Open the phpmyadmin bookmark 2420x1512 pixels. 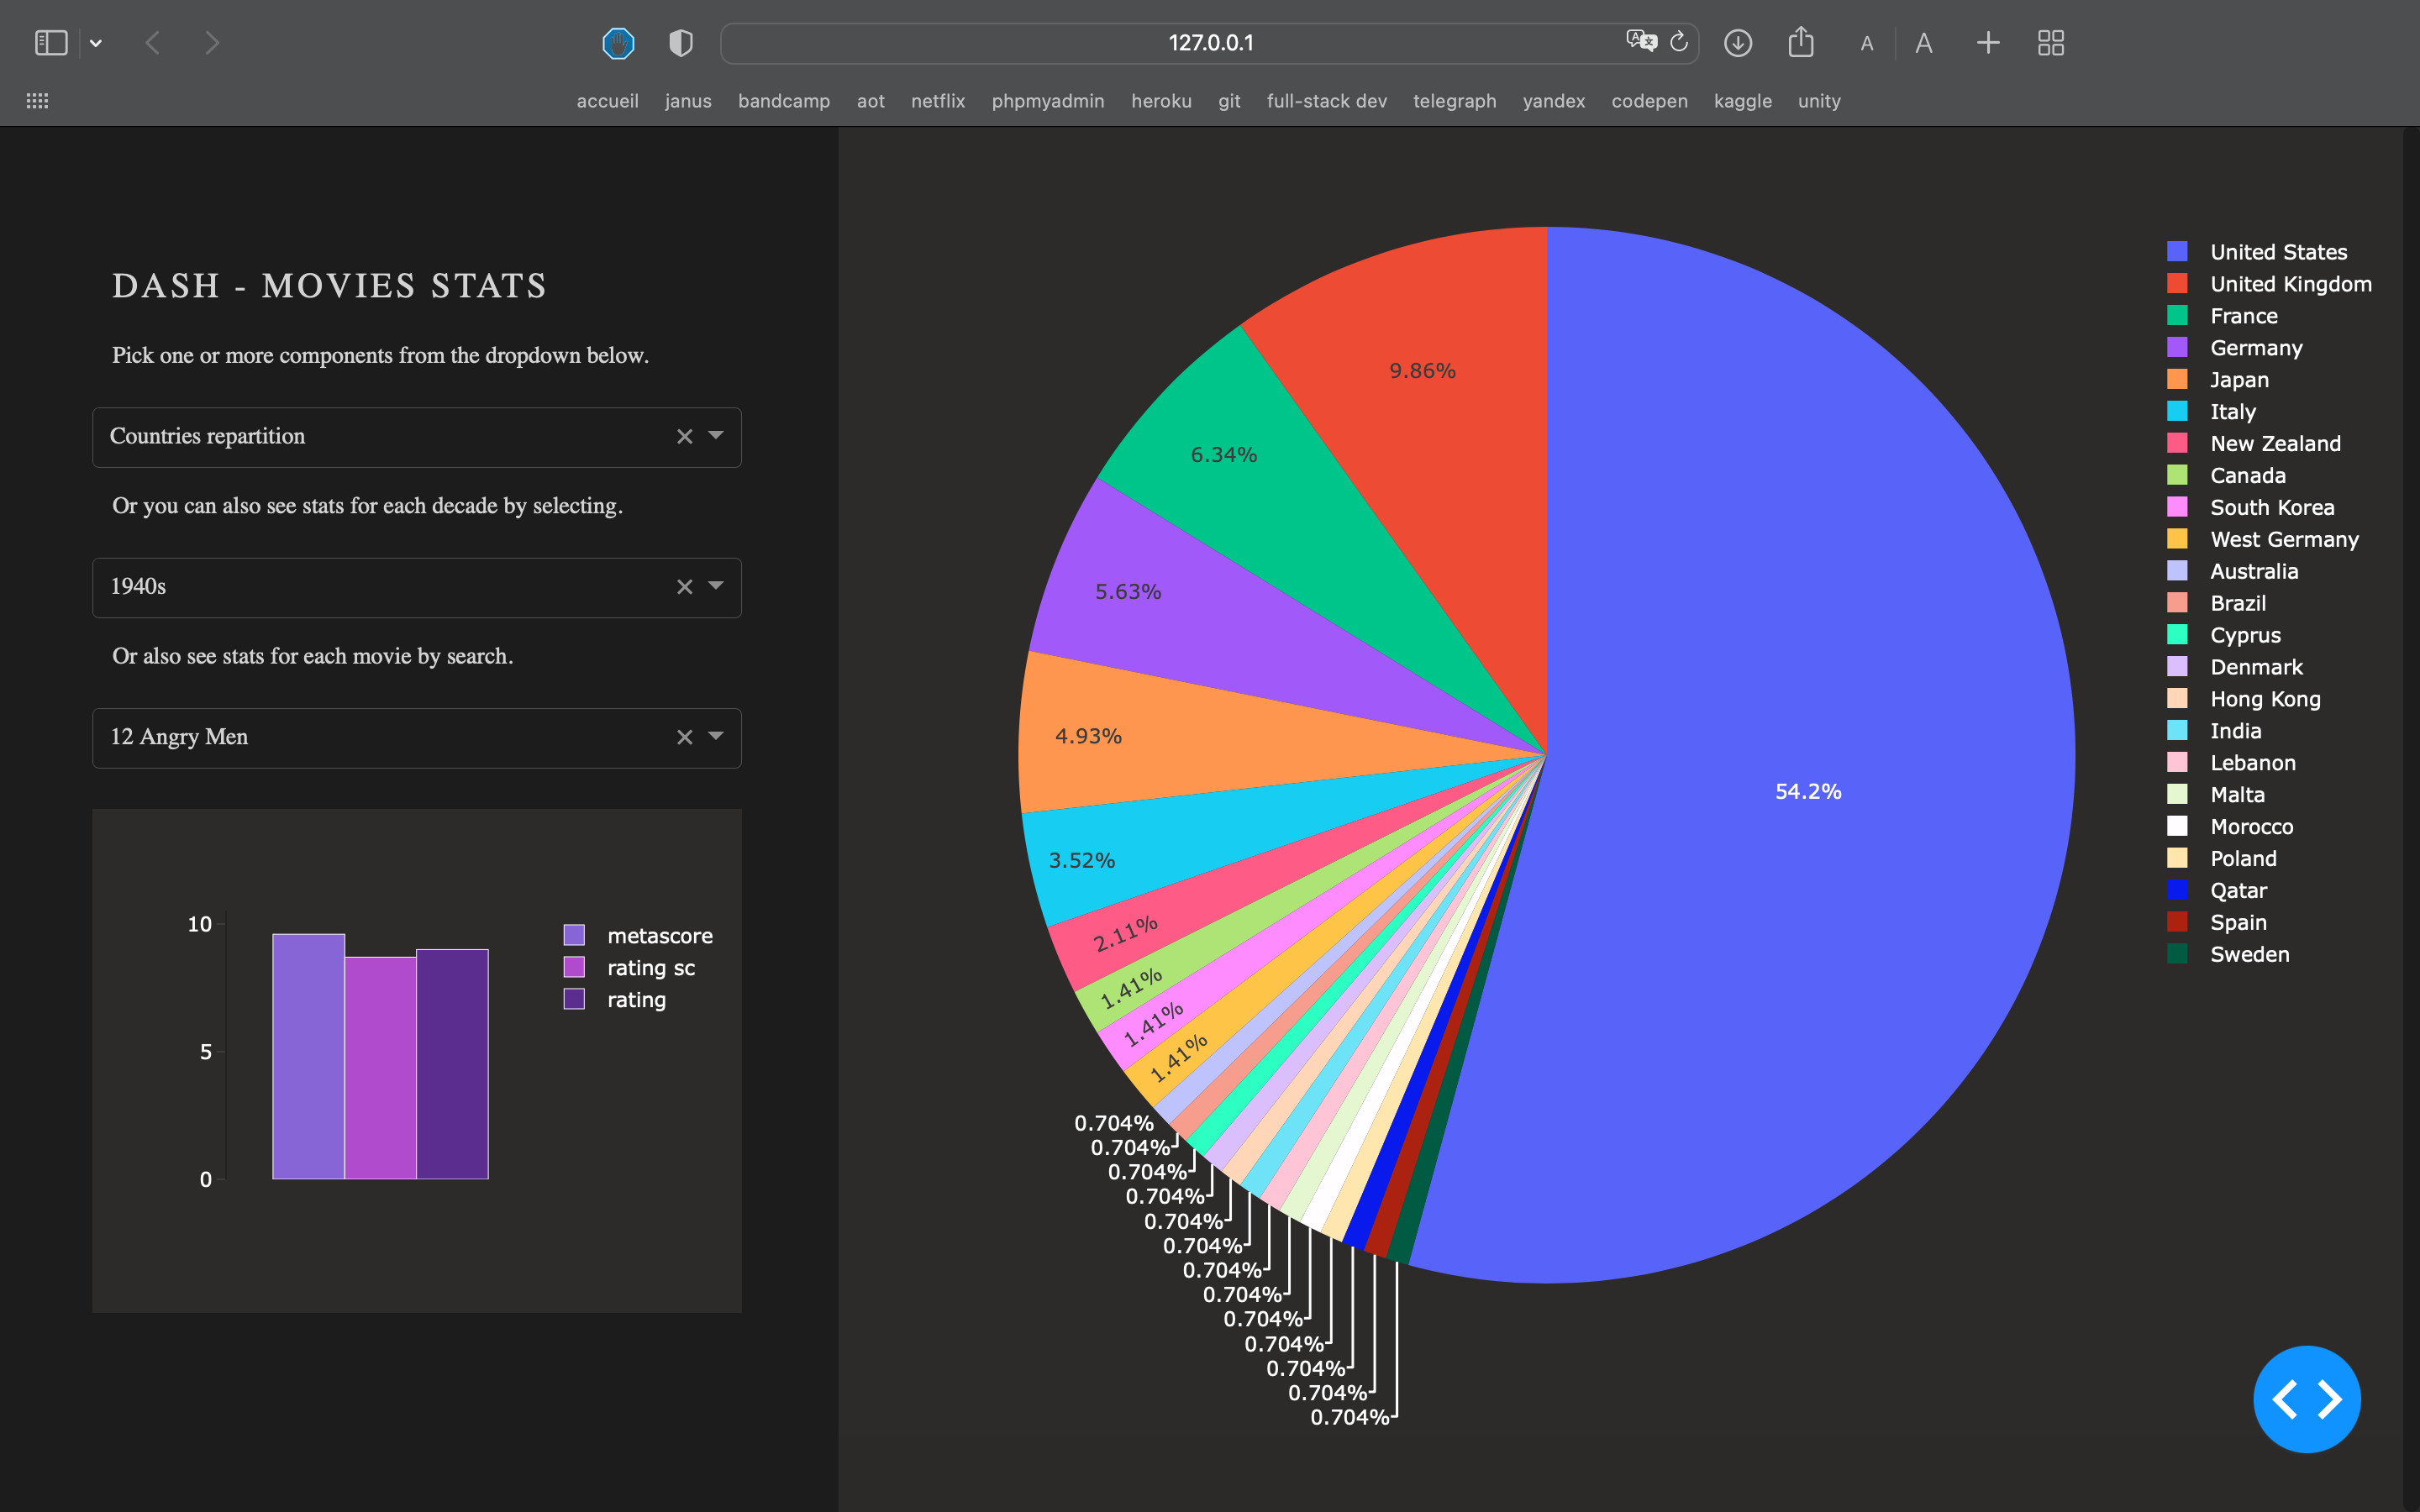(1047, 101)
